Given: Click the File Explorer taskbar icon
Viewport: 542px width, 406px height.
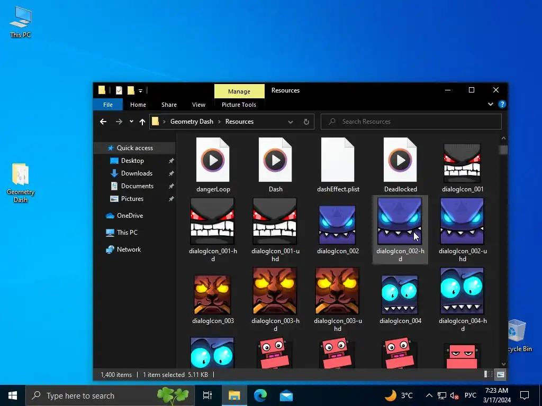Looking at the screenshot, I should coord(234,395).
